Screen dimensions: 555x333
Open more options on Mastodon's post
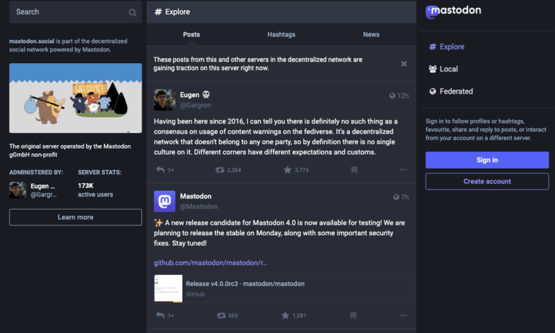pyautogui.click(x=403, y=315)
